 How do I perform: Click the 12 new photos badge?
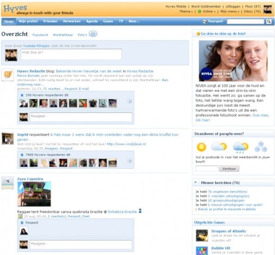tap(93, 34)
